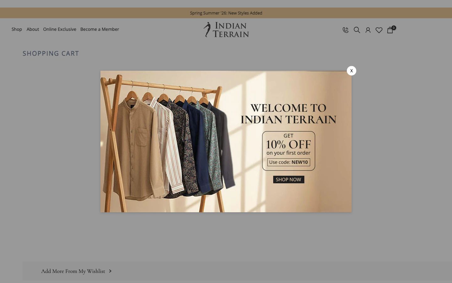The width and height of the screenshot is (452, 283).
Task: Close the welcome popup with X
Action: tap(351, 71)
